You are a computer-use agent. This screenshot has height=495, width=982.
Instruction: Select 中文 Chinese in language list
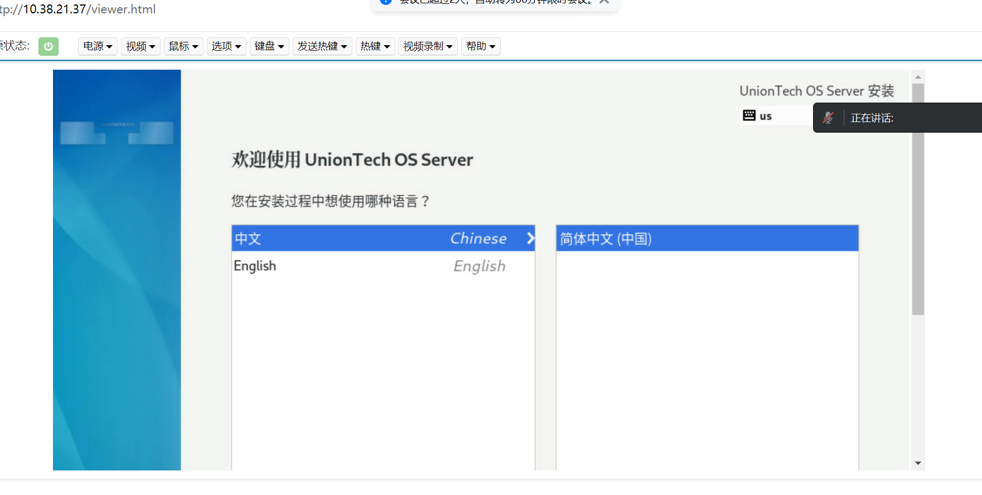point(383,239)
